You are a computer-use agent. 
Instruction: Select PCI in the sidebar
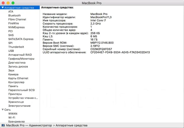click(x=10, y=31)
